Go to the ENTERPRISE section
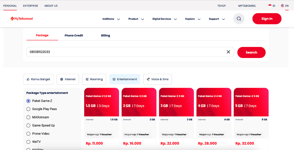The height and width of the screenshot is (150, 294). tap(30, 6)
